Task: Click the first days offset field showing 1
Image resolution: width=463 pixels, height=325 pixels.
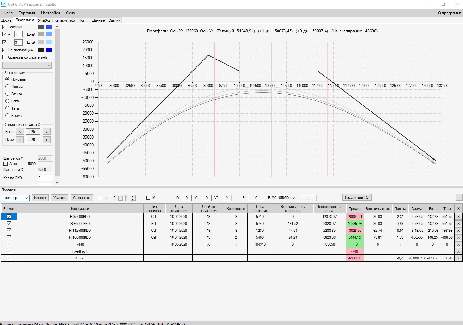Action: pyautogui.click(x=18, y=34)
